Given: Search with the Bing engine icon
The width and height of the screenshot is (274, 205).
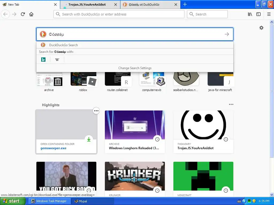Looking at the screenshot, I should click(x=43, y=60).
